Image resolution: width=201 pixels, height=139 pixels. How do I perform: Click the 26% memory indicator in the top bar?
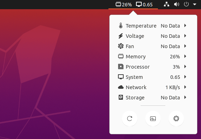124,5
